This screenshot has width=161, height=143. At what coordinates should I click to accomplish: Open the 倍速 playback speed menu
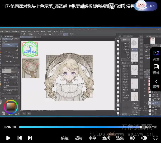click(x=65, y=138)
